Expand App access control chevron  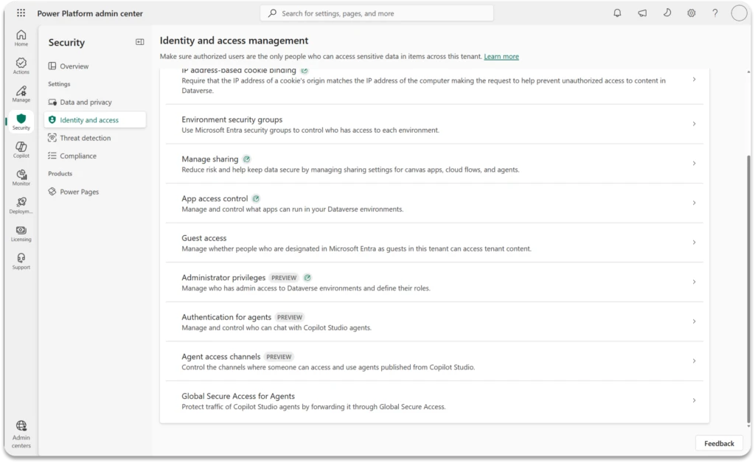694,203
